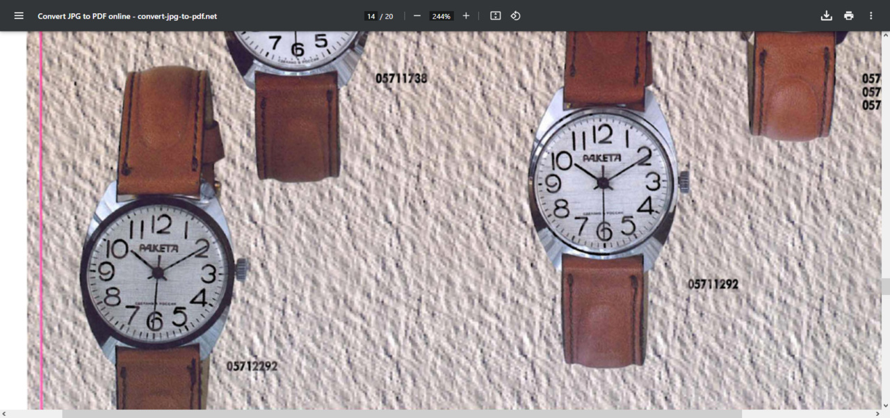The image size is (890, 418).
Task: Open the more actions three-dot menu
Action: point(871,16)
